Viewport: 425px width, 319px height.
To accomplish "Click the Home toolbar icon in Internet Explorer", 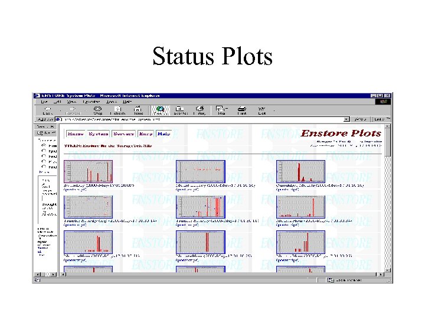I will click(138, 110).
